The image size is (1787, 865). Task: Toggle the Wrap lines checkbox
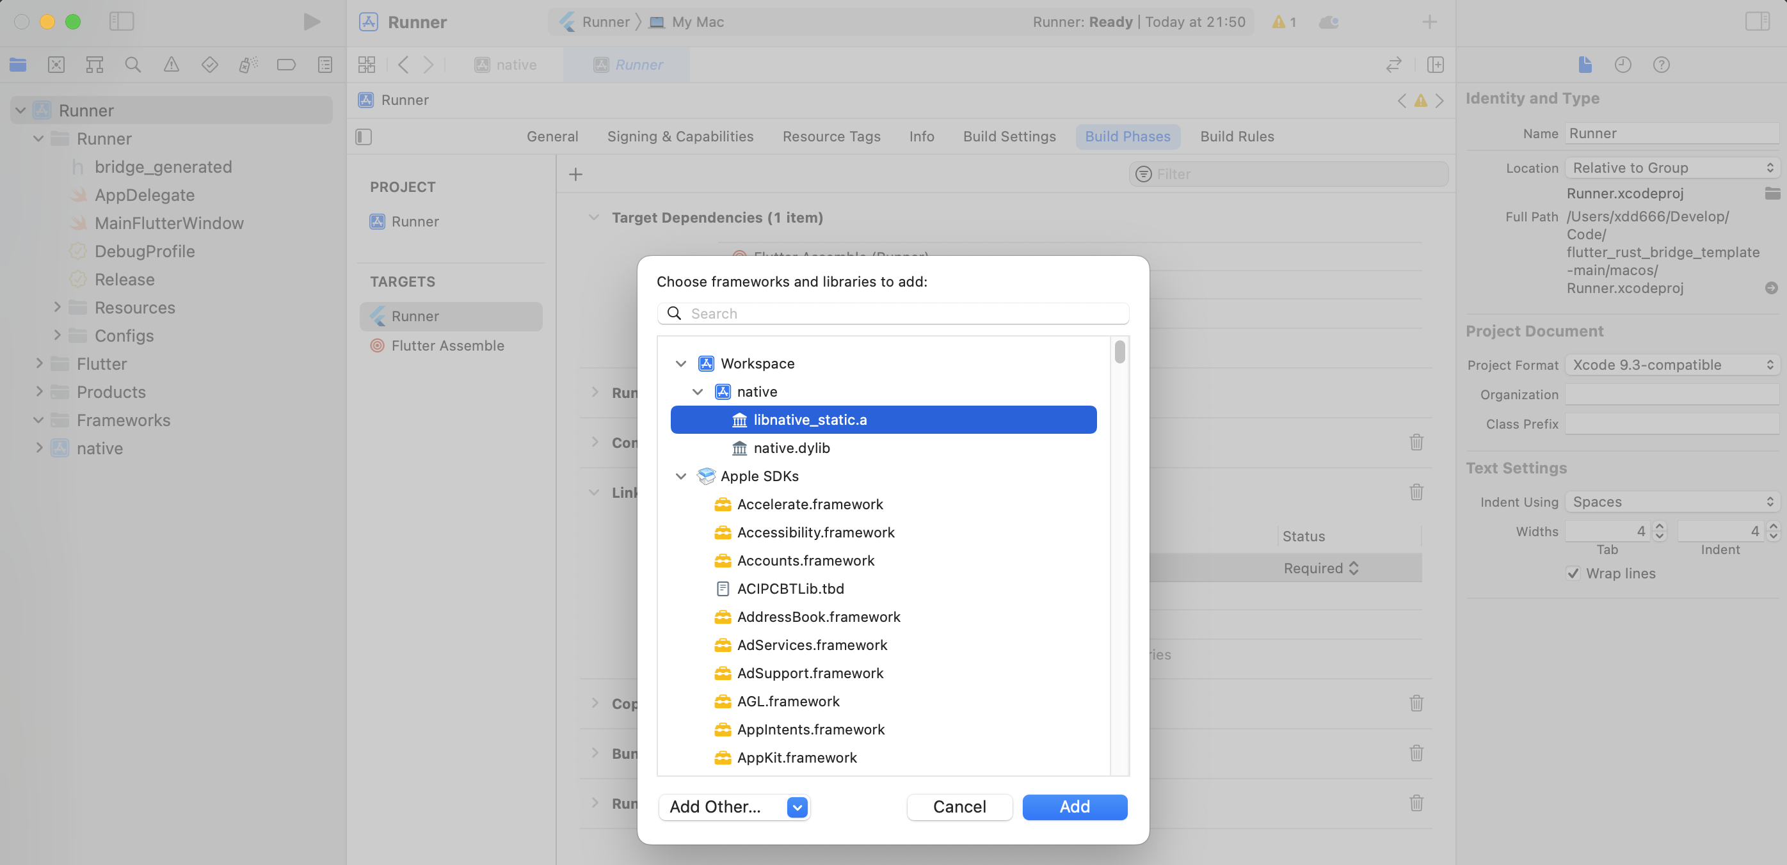pos(1573,573)
